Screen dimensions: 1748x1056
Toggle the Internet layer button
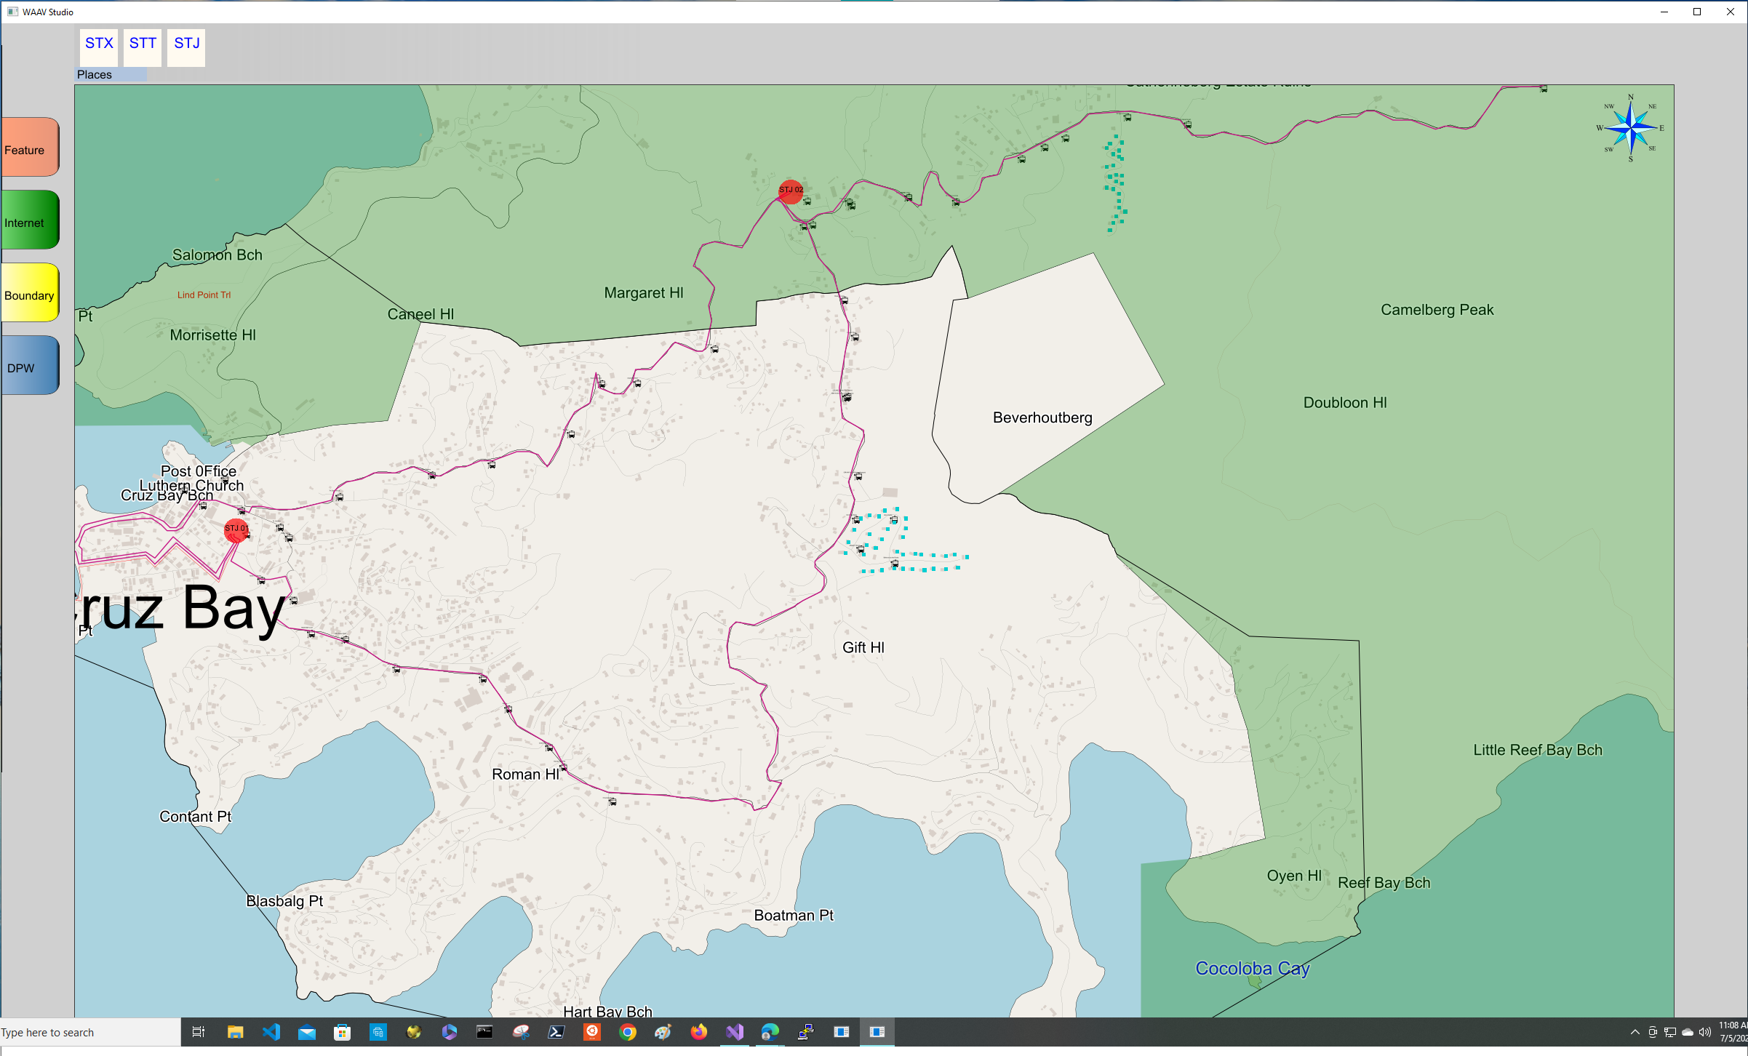30,220
